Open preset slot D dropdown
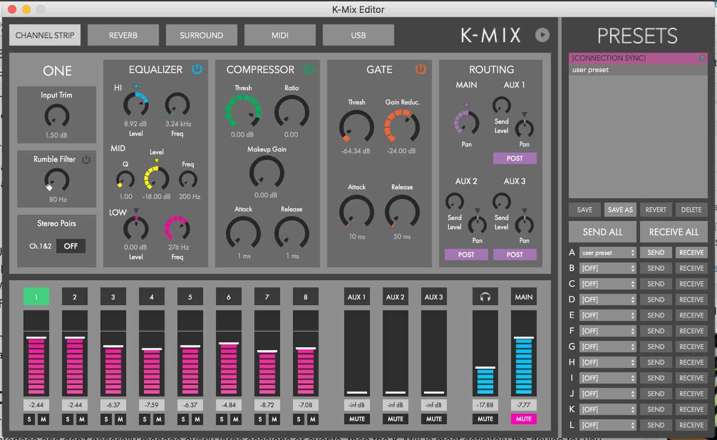This screenshot has width=717, height=440. click(x=608, y=299)
